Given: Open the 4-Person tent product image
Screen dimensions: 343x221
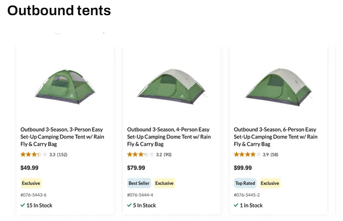Looking at the screenshot, I should pyautogui.click(x=171, y=87).
